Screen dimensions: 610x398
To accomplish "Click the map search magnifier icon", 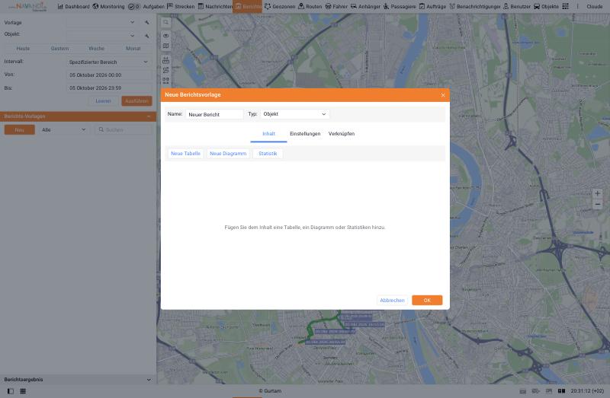I will (166, 23).
